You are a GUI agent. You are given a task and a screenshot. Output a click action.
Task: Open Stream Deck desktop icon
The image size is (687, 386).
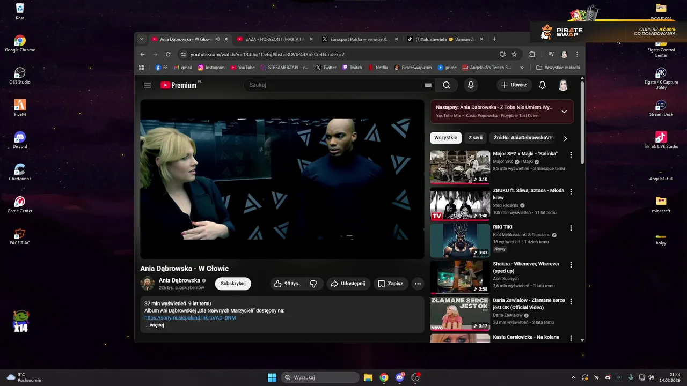[661, 108]
